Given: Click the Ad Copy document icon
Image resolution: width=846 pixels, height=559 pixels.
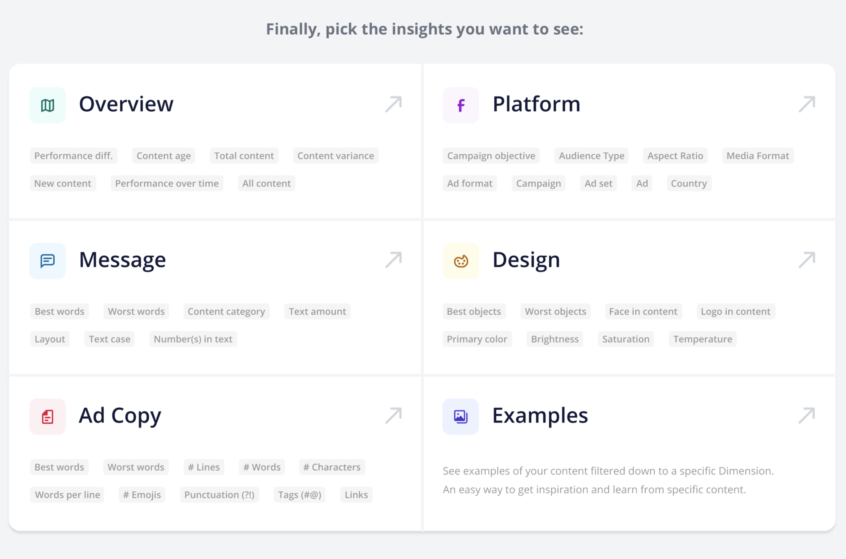Looking at the screenshot, I should (x=48, y=416).
